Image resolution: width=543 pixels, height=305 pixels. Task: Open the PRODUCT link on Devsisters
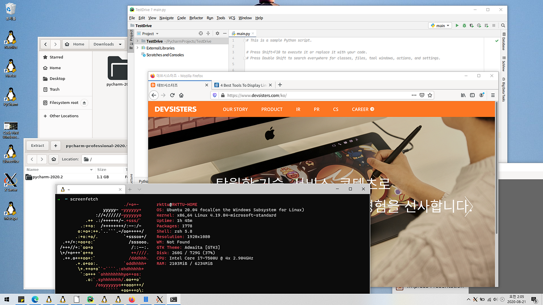272,109
